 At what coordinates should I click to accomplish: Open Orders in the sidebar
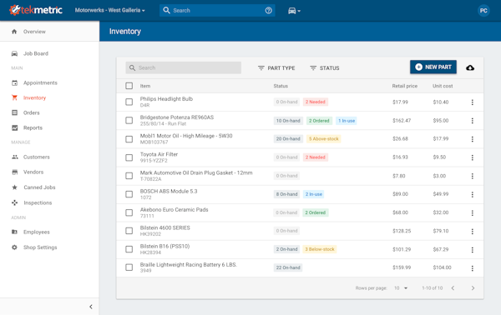pyautogui.click(x=32, y=112)
